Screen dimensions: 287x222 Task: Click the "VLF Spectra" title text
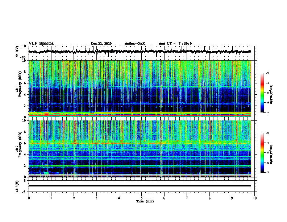[x=41, y=43]
